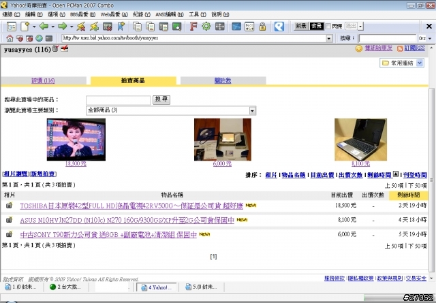Open the Web最愛 menu
This screenshot has width=436, height=303.
tap(114, 14)
